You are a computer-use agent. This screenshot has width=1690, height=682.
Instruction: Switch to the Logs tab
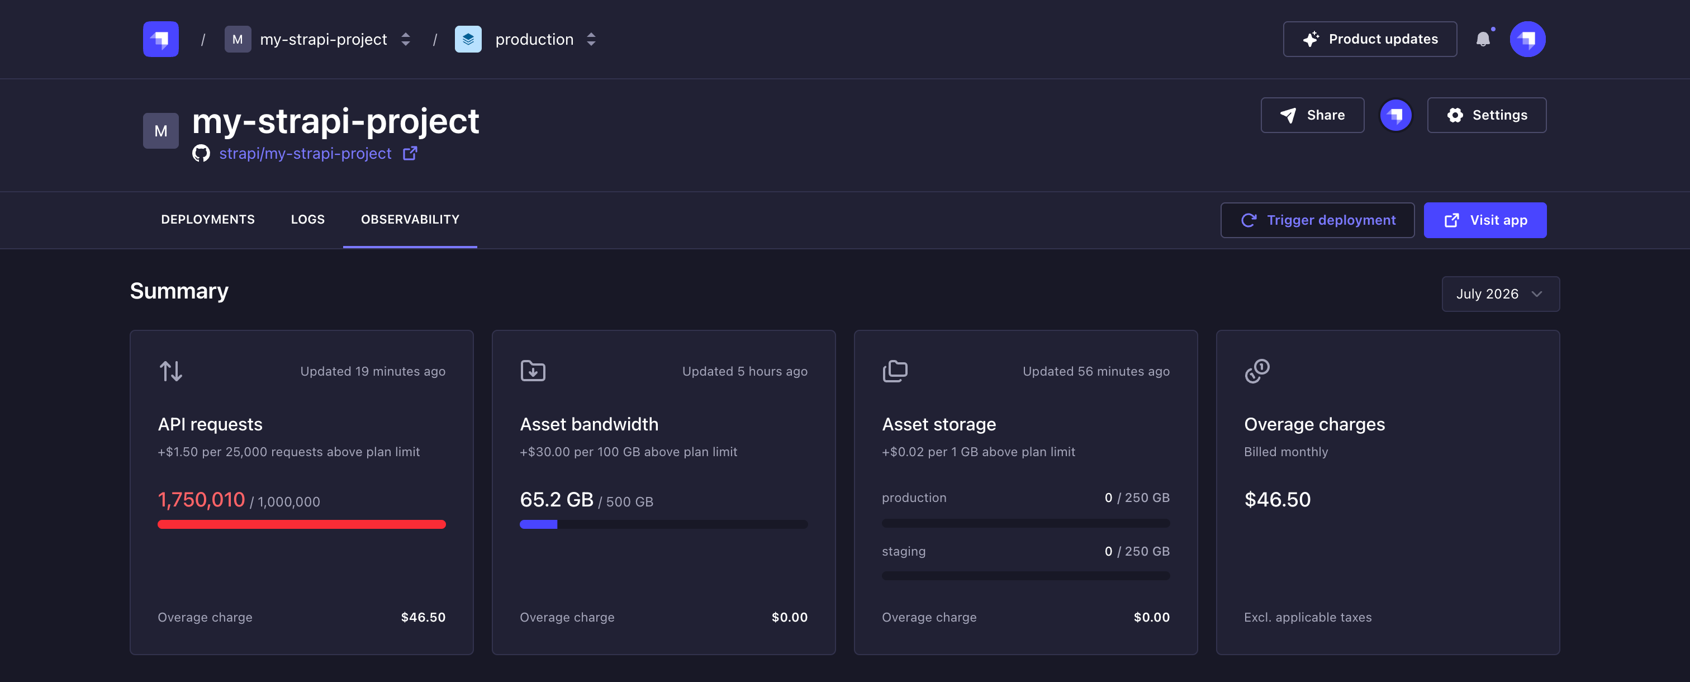tap(308, 219)
